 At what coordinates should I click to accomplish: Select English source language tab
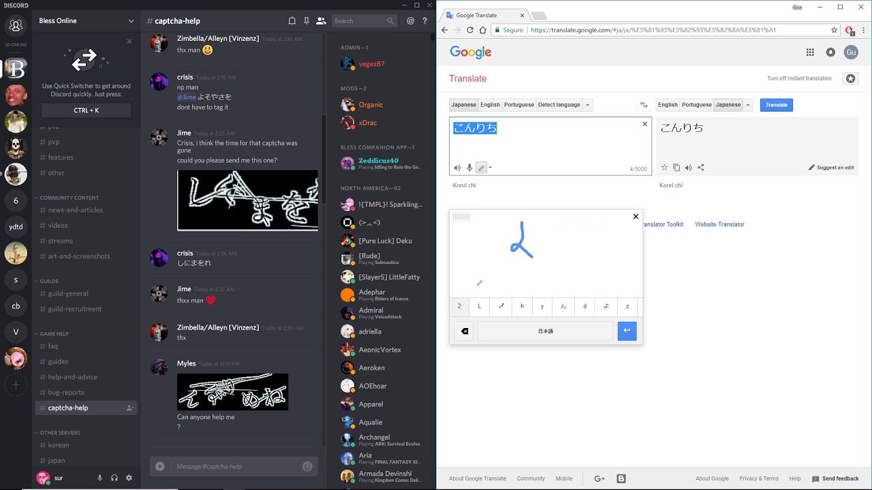click(x=490, y=105)
